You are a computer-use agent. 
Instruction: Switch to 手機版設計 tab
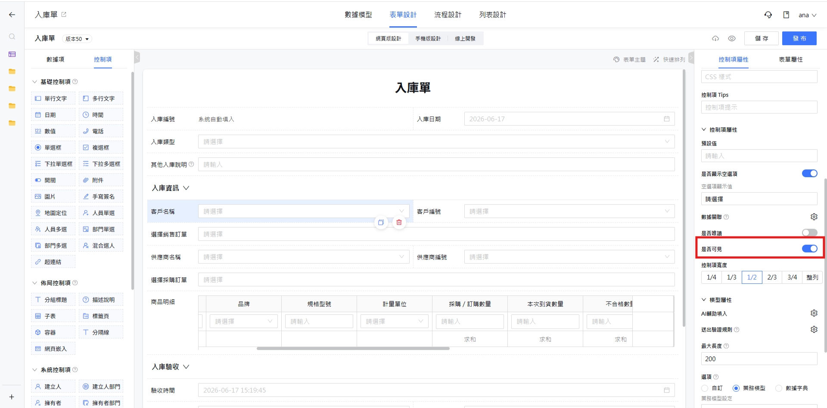428,39
